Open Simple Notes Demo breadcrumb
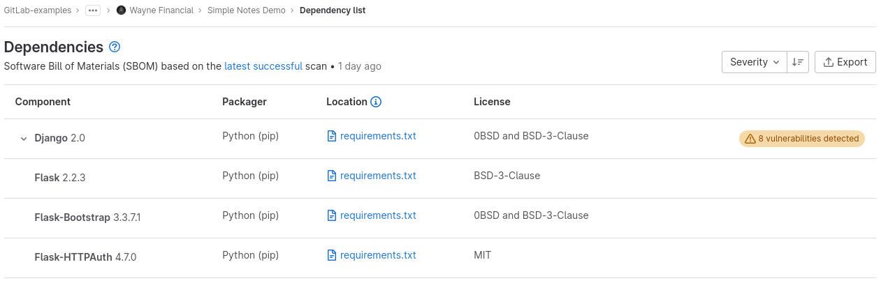Screen dimensions: 881x283 click(246, 10)
